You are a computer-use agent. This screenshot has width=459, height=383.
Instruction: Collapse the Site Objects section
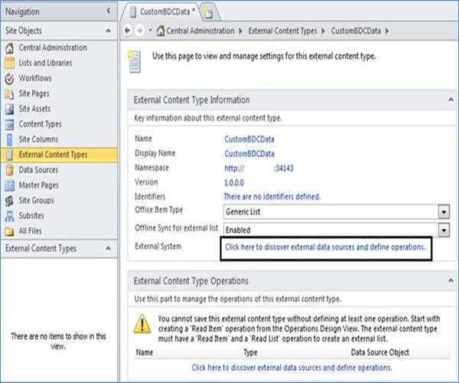[109, 31]
